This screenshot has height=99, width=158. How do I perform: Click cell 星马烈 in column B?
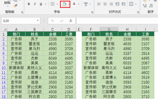[x=35, y=48]
